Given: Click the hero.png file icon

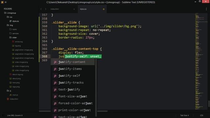Looking at the screenshot, I should pos(10,83).
